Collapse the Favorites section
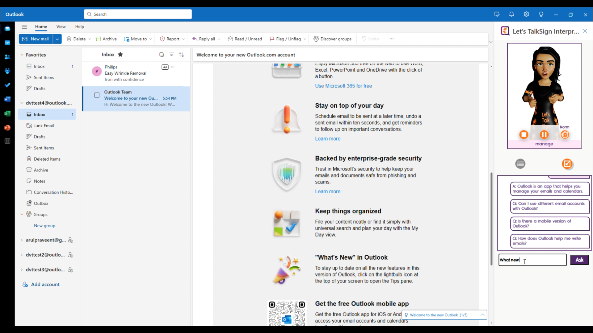This screenshot has width=593, height=333. 22,55
